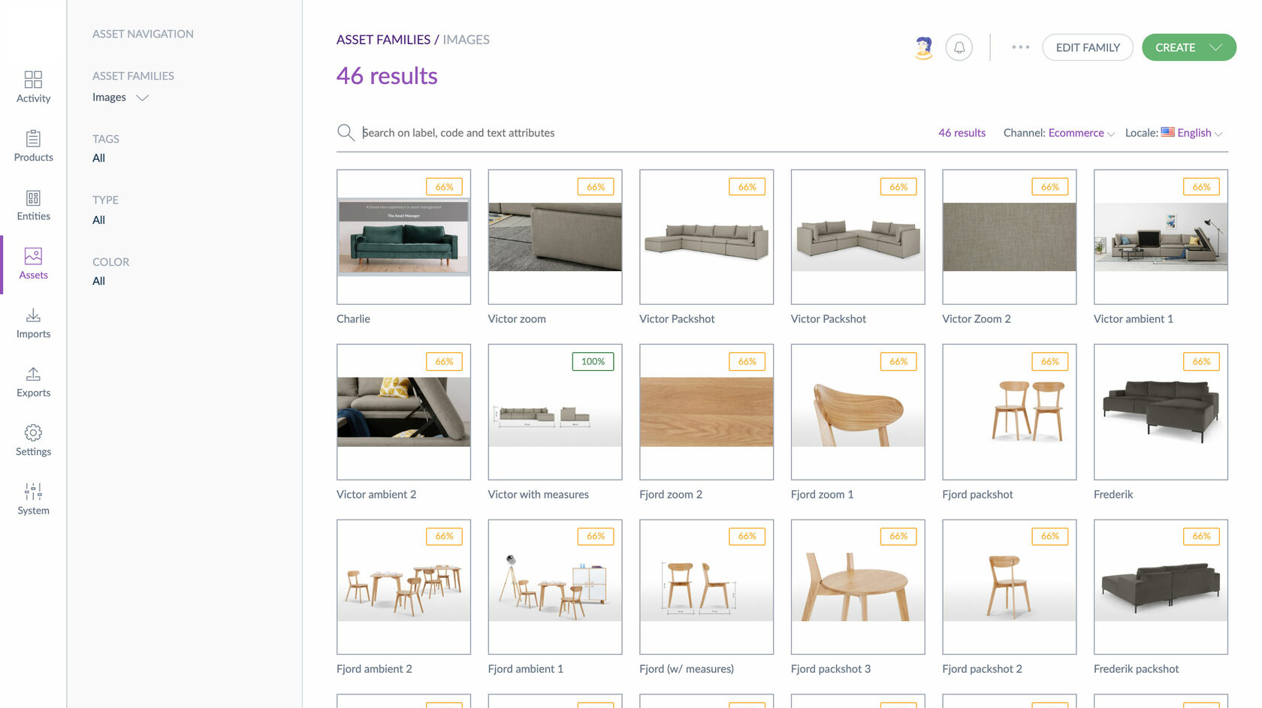The height and width of the screenshot is (708, 1262).
Task: Open the Fjord (w/ measures) thumbnail
Action: coord(707,587)
